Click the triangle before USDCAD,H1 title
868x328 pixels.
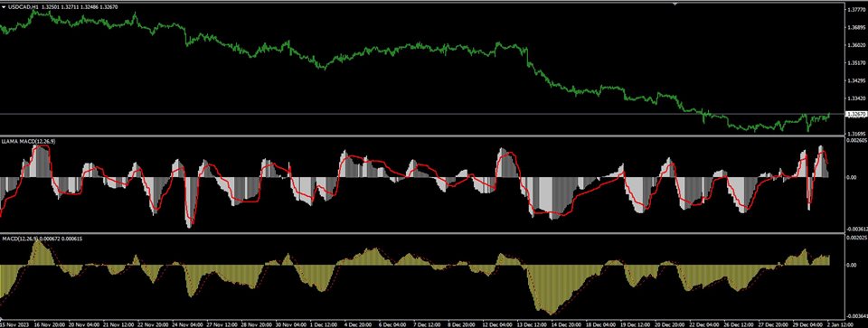click(4, 6)
